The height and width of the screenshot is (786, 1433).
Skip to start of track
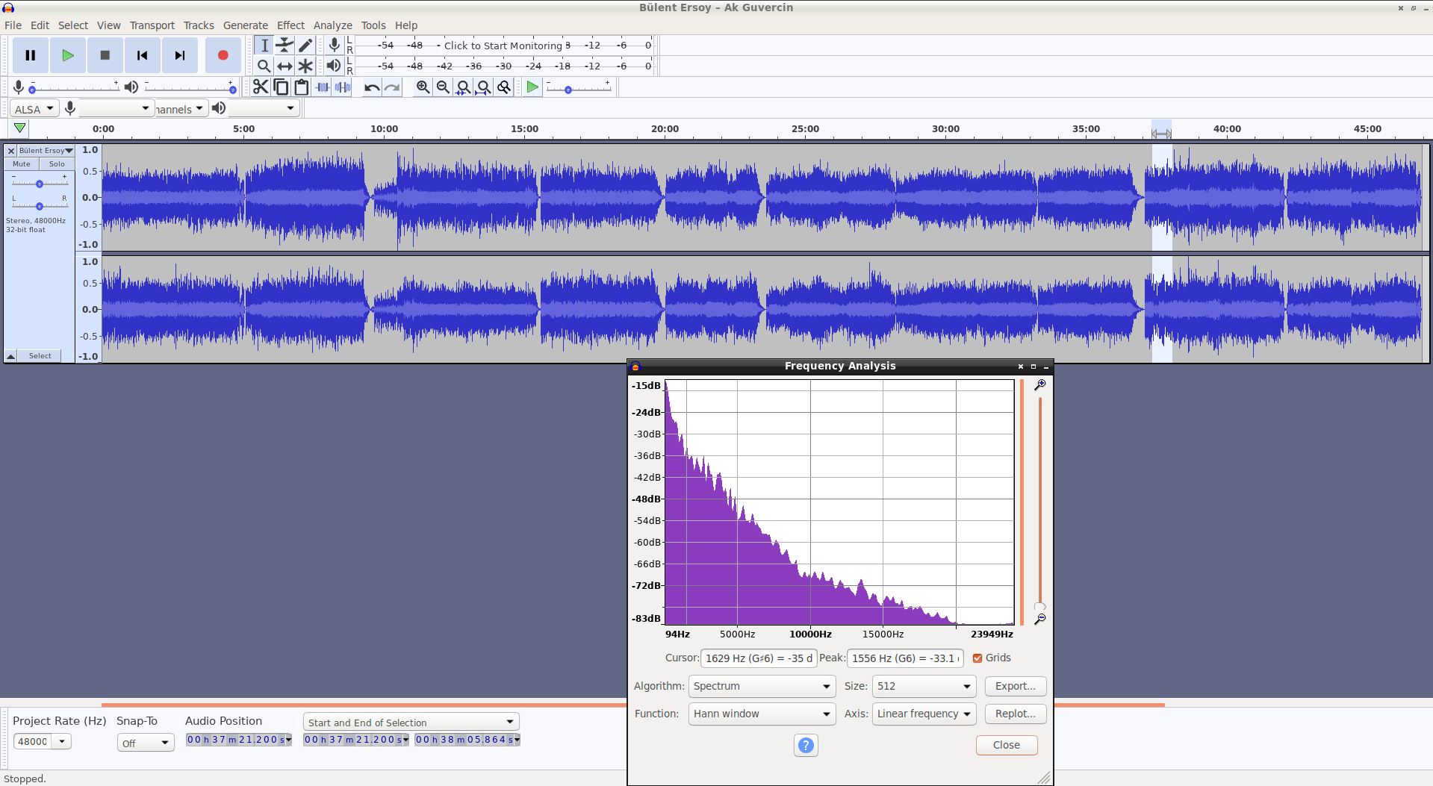click(x=143, y=55)
